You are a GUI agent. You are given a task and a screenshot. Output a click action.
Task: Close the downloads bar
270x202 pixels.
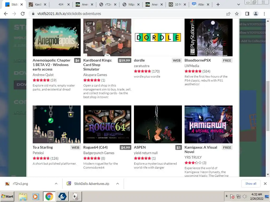pyautogui.click(x=265, y=184)
